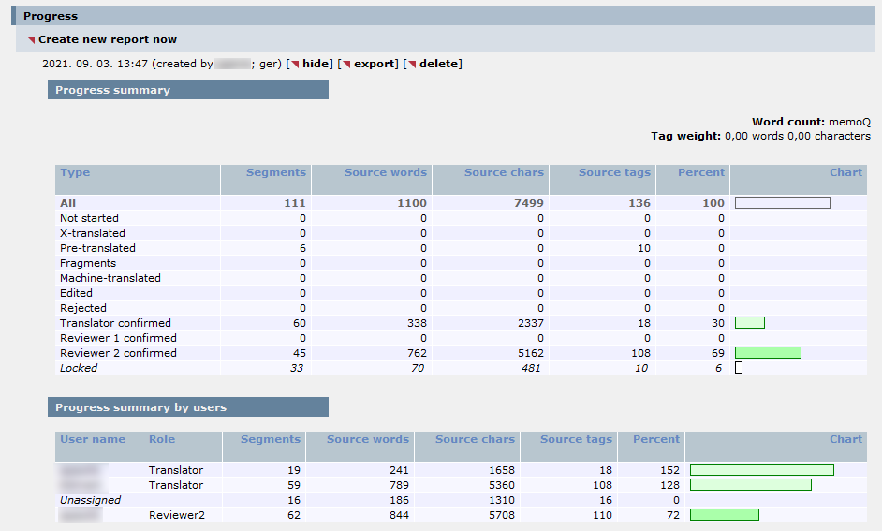
Task: Click the User name column header
Action: point(93,439)
